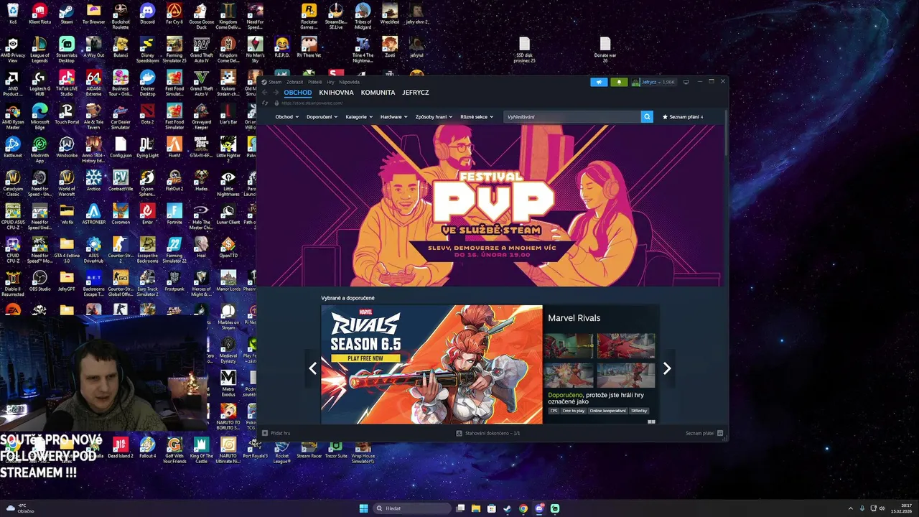The image size is (919, 517).
Task: Select the Battle.net desktop icon
Action: pyautogui.click(x=13, y=147)
